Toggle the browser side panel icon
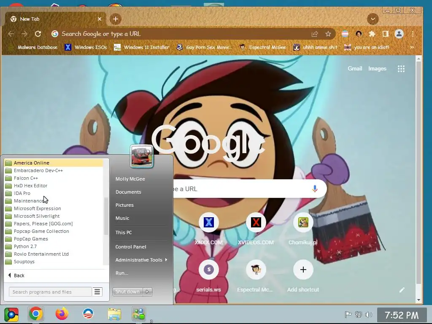Image resolution: width=432 pixels, height=324 pixels. pyautogui.click(x=386, y=34)
